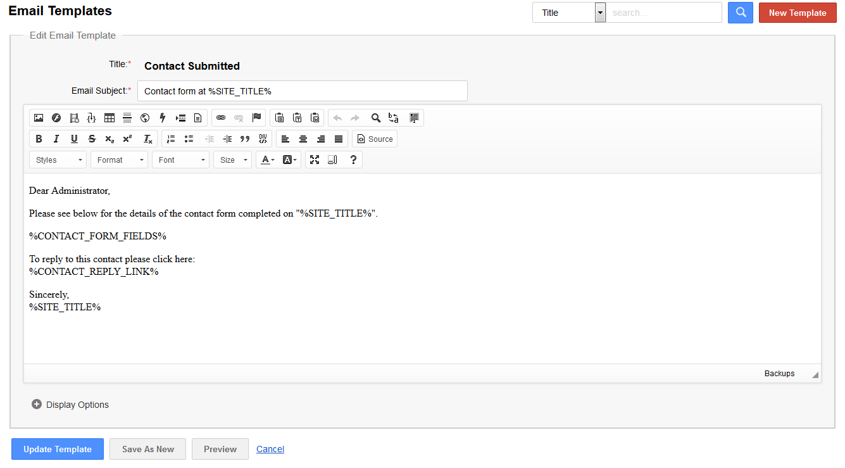Toggle italic formatting
Screen dimensions: 845x468
point(56,139)
